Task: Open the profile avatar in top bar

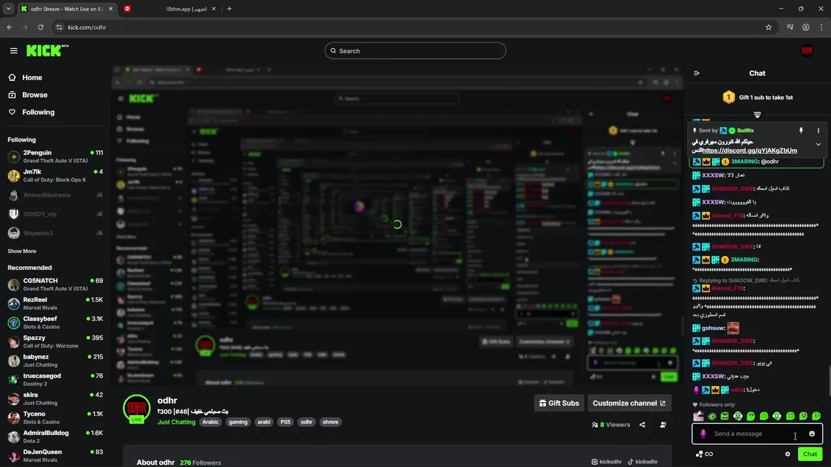Action: 806,51
